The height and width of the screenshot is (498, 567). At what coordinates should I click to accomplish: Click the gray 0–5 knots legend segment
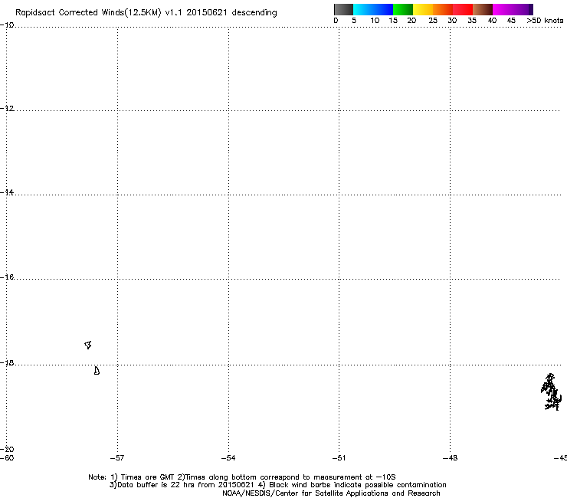click(x=343, y=9)
